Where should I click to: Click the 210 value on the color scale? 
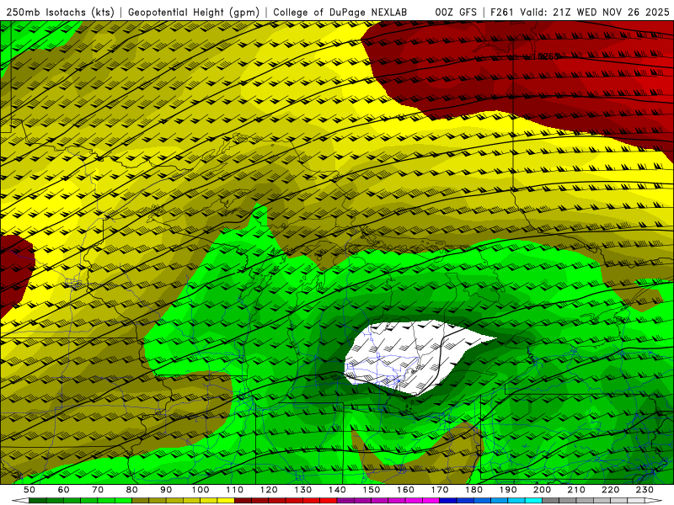[x=576, y=490]
